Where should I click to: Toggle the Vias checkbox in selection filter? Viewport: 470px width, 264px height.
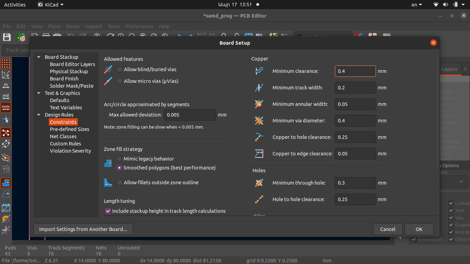pos(451,218)
